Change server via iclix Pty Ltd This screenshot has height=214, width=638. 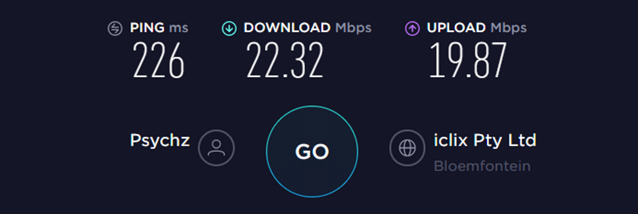click(485, 141)
